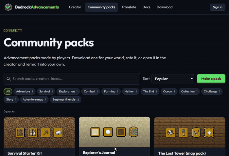Open The Lost Tower (map pack) title
This screenshot has width=229, height=156.
[182, 153]
